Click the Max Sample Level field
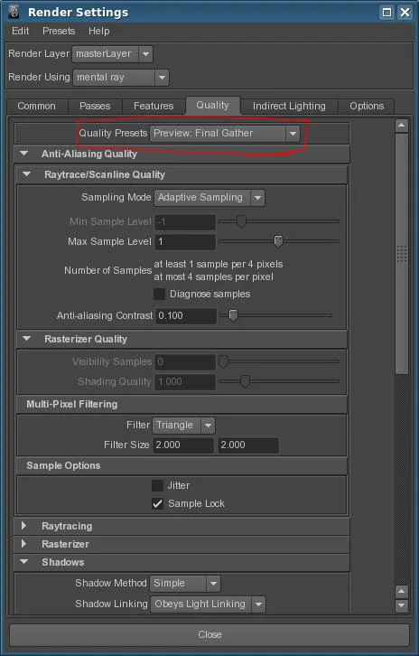Image resolution: width=419 pixels, height=656 pixels. point(185,241)
